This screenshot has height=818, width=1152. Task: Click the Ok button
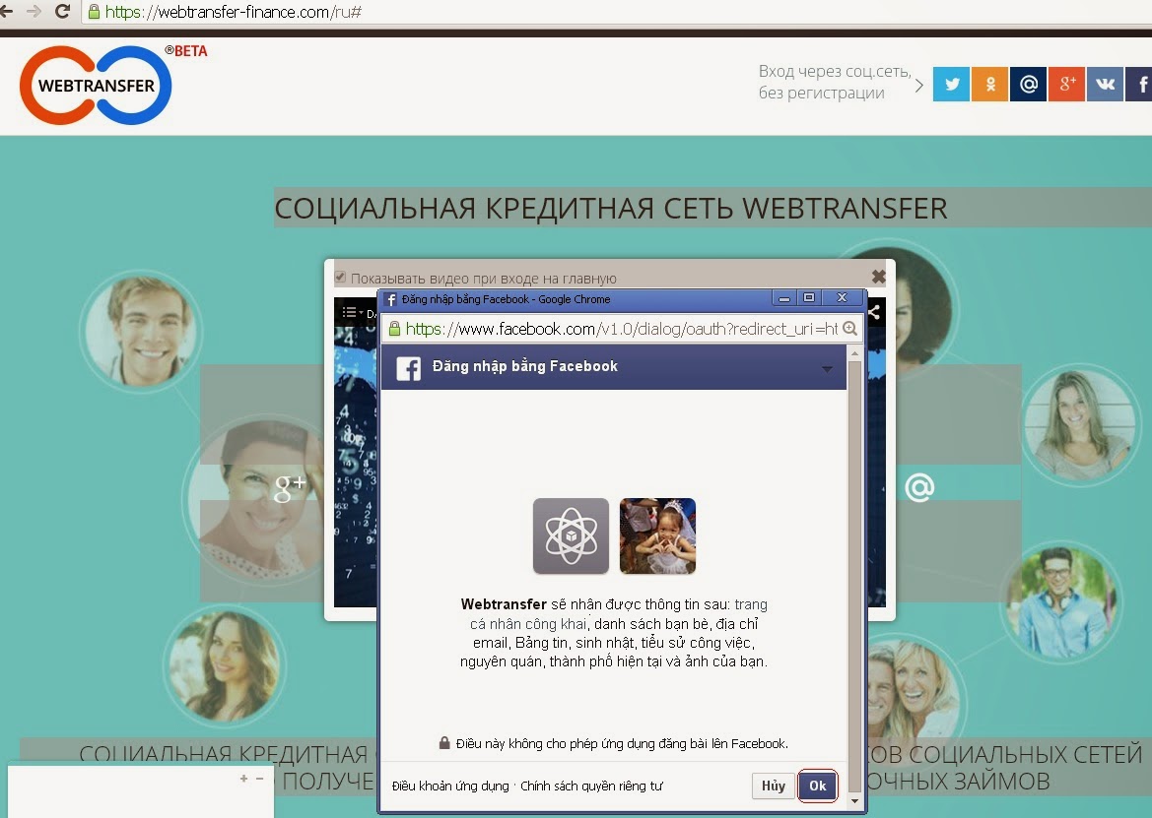tap(818, 786)
